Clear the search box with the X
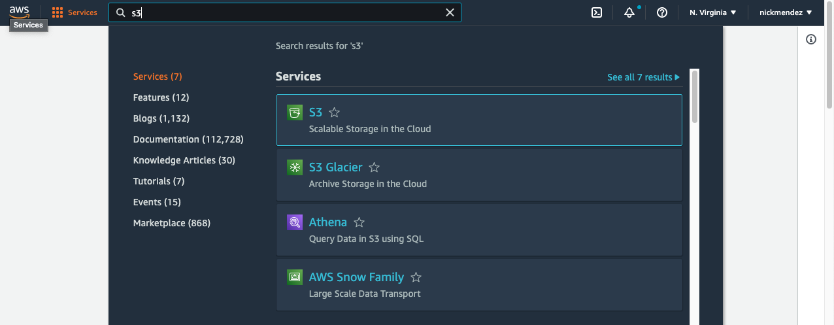The height and width of the screenshot is (325, 834). [x=450, y=12]
